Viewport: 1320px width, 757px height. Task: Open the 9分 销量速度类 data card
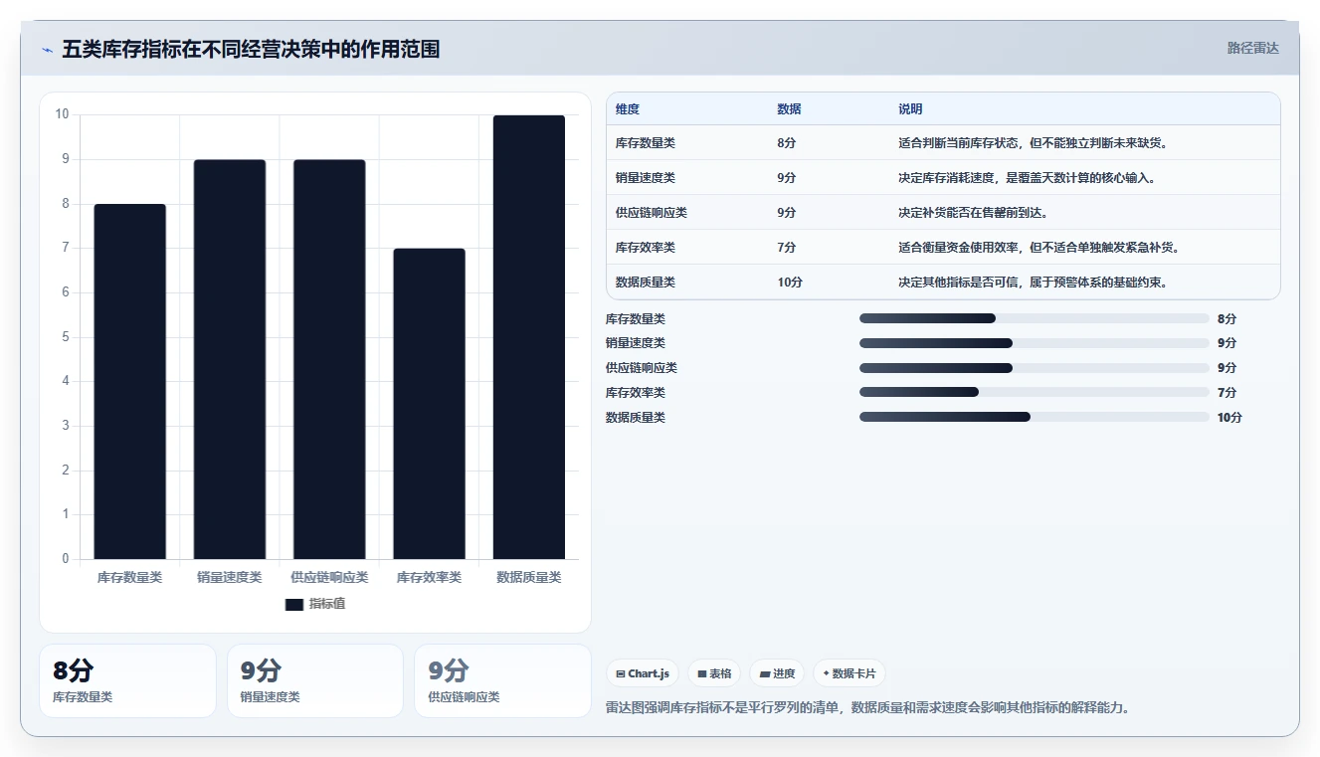[315, 680]
